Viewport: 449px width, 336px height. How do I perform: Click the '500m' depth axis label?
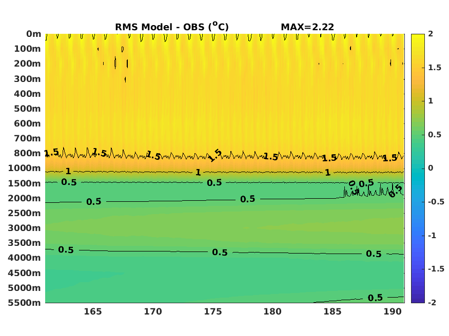pos(28,109)
